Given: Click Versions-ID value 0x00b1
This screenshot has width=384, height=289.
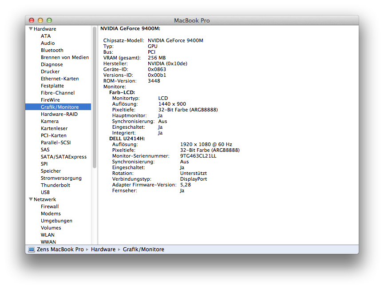Looking at the screenshot, I should point(157,75).
